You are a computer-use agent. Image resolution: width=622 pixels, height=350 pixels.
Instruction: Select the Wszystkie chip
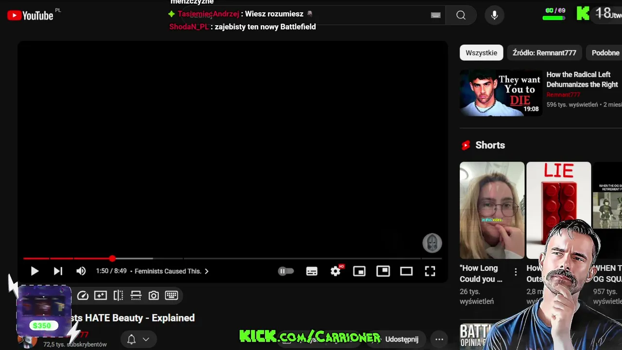[x=481, y=52]
